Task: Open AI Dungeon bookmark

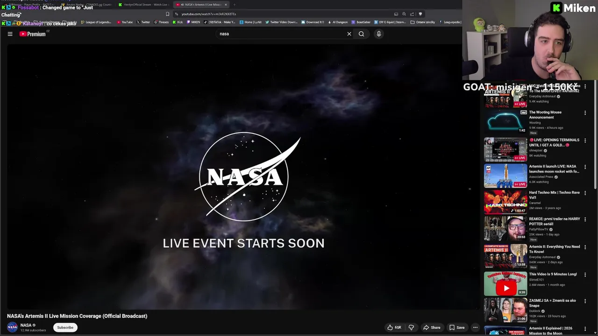Action: pyautogui.click(x=338, y=22)
